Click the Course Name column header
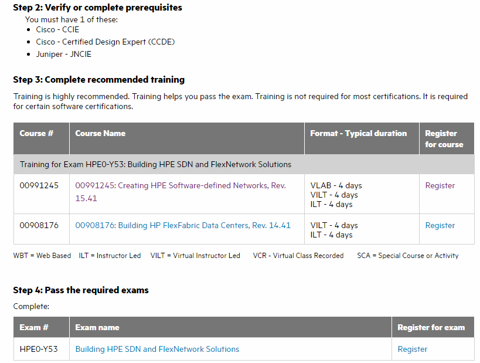The height and width of the screenshot is (363, 480). coord(187,138)
